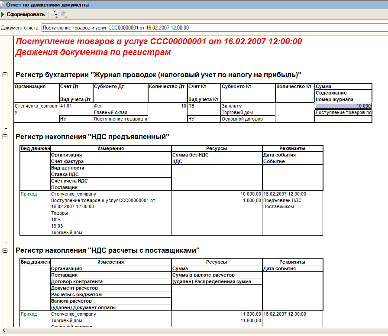Click Приход in НДС расчеты с поставщиками table
The image size is (388, 336).
(29, 314)
